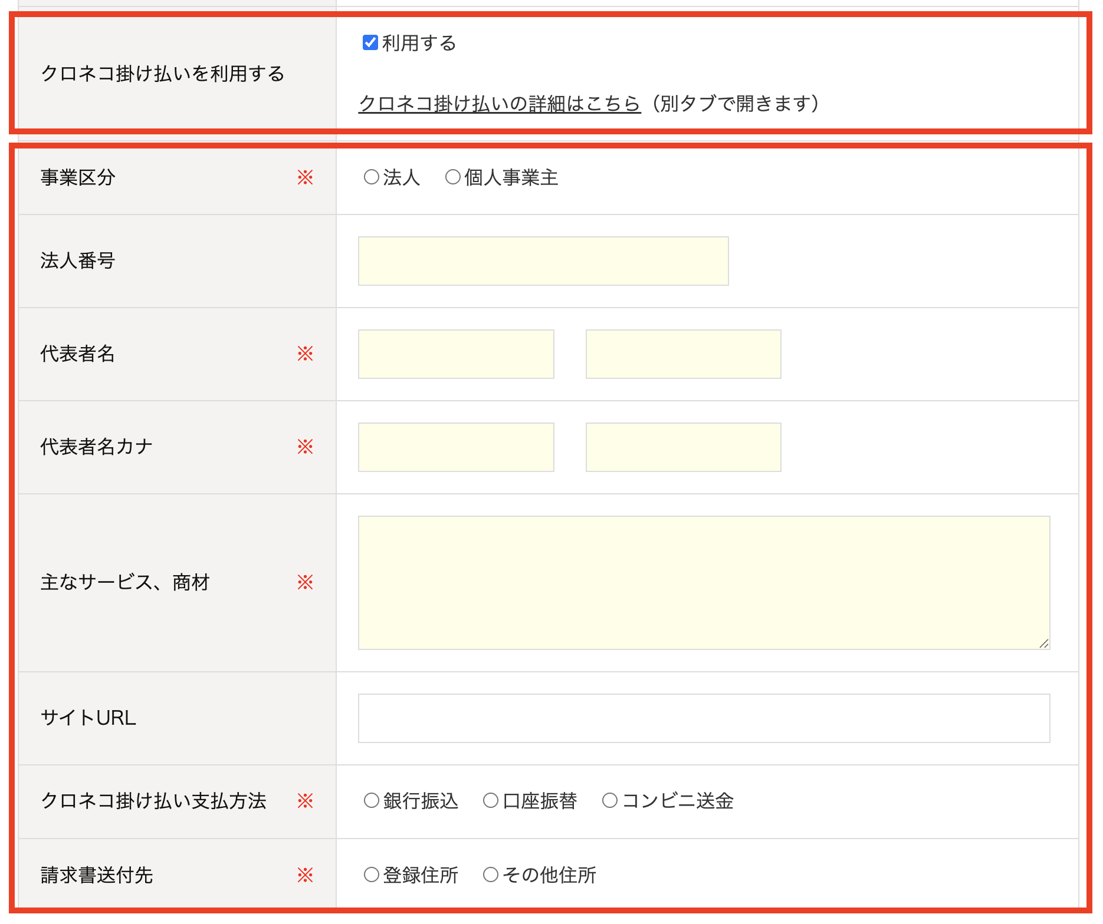Viewport: 1103px width, 924px height.
Task: Click the second 代表者名 text box
Action: click(683, 354)
